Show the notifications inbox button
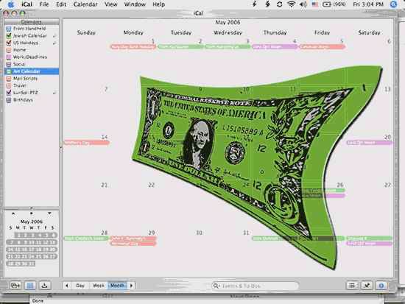Viewport: 405px width, 304px height. tap(44, 286)
